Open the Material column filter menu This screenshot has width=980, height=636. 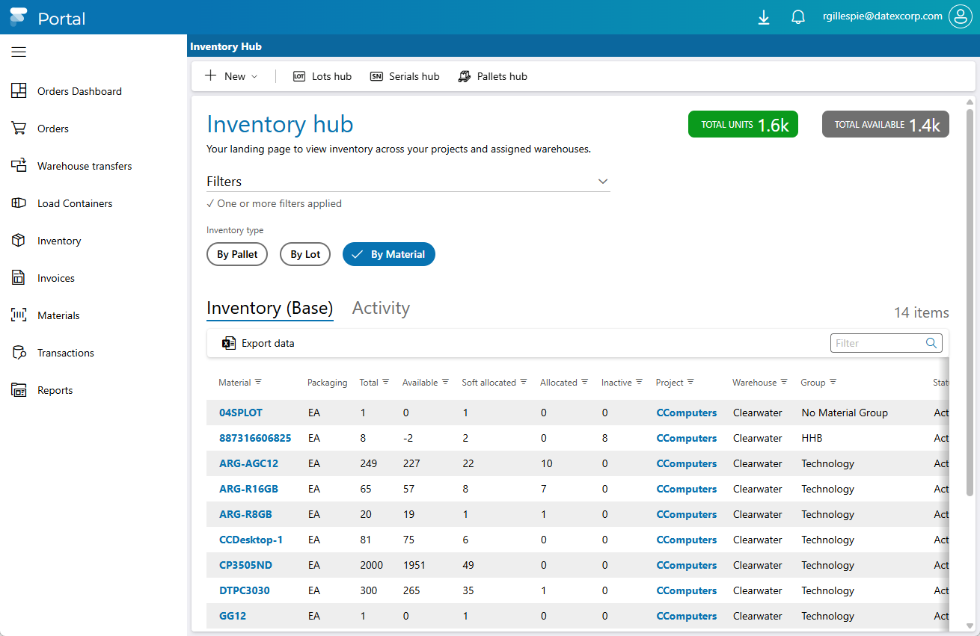click(x=258, y=382)
